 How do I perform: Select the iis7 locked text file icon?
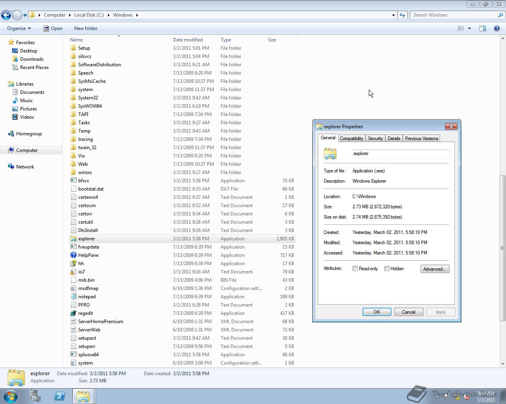tap(73, 272)
